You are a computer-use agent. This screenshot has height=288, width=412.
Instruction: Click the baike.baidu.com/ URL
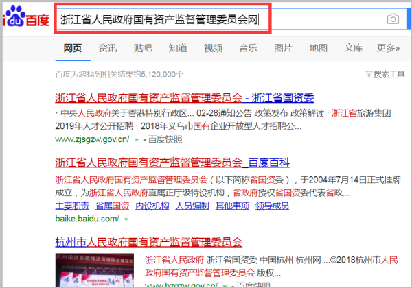[x=87, y=219]
